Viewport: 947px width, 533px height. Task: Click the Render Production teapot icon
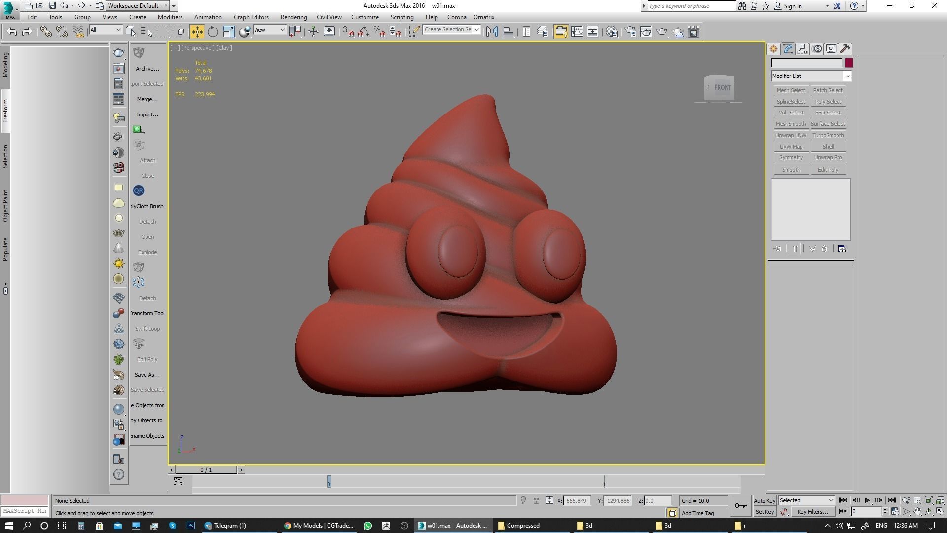click(x=662, y=32)
